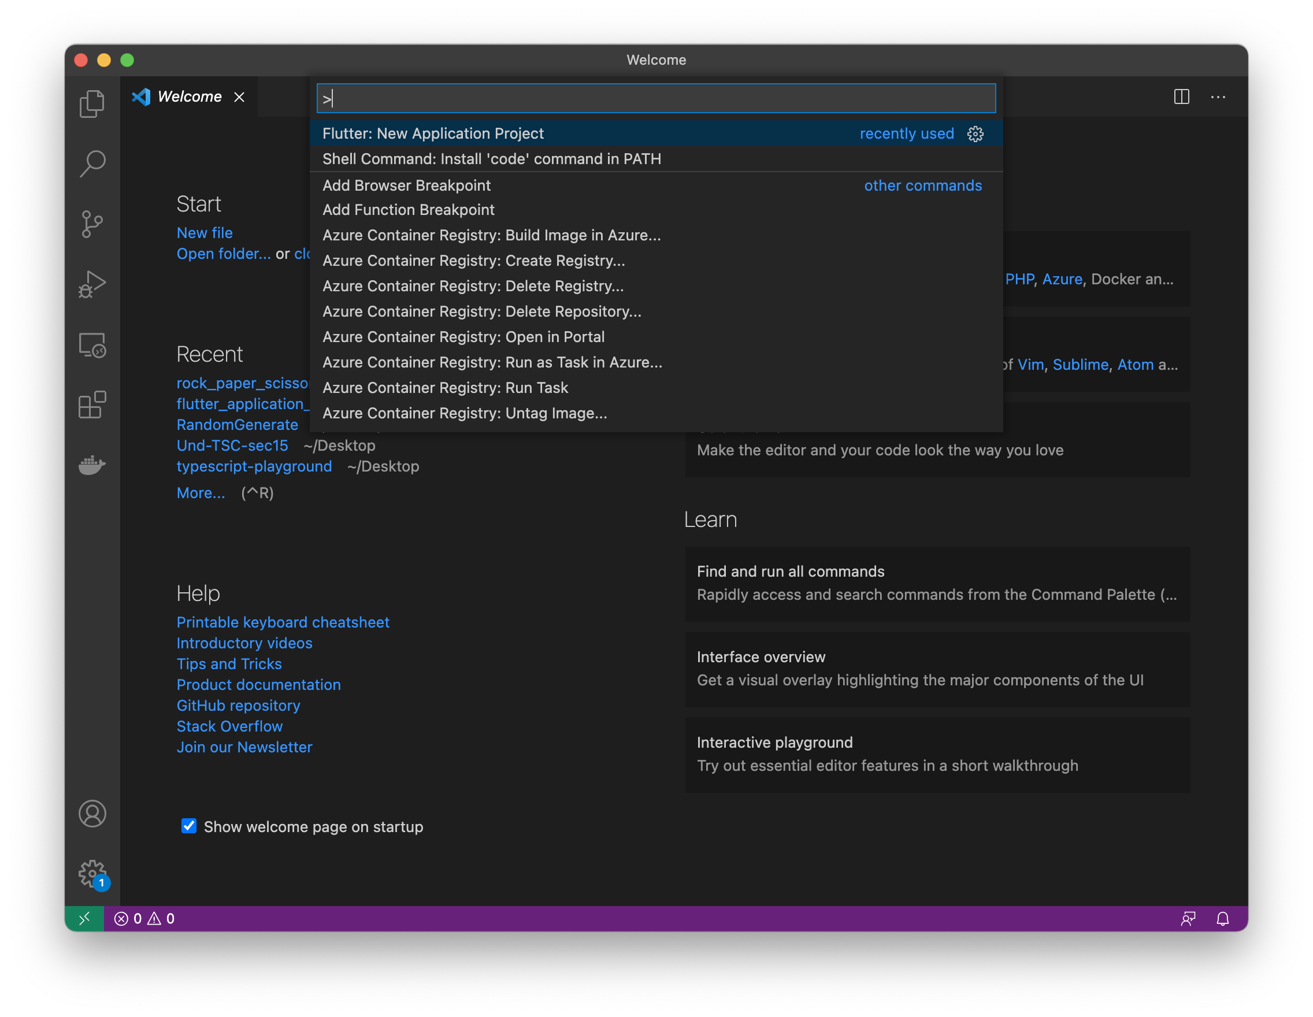
Task: Select Azure Container Registry: Delete Registry
Action: [656, 286]
